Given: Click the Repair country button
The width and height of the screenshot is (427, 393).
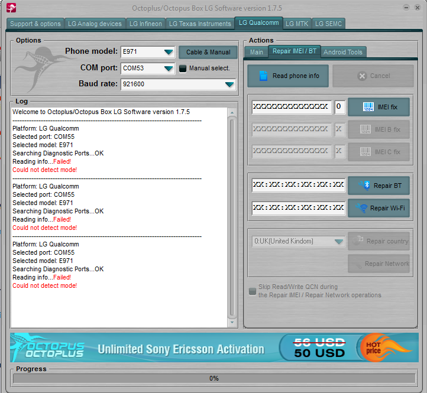Looking at the screenshot, I should click(x=379, y=241).
